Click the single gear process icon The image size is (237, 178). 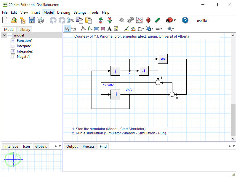click(121, 20)
